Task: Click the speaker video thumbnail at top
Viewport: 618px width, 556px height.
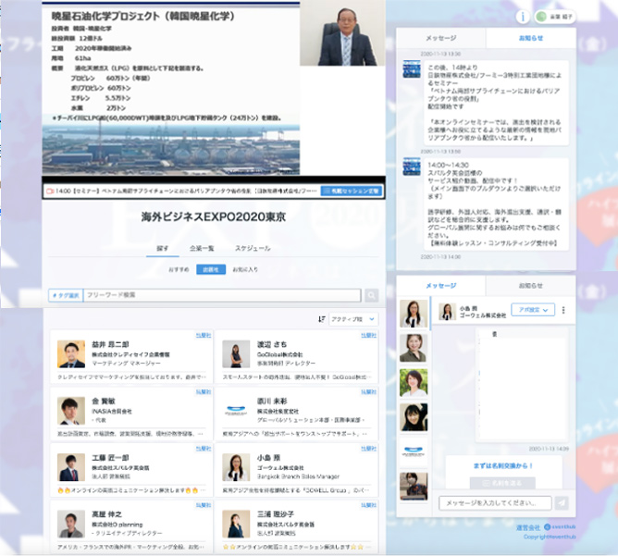Action: tap(342, 33)
